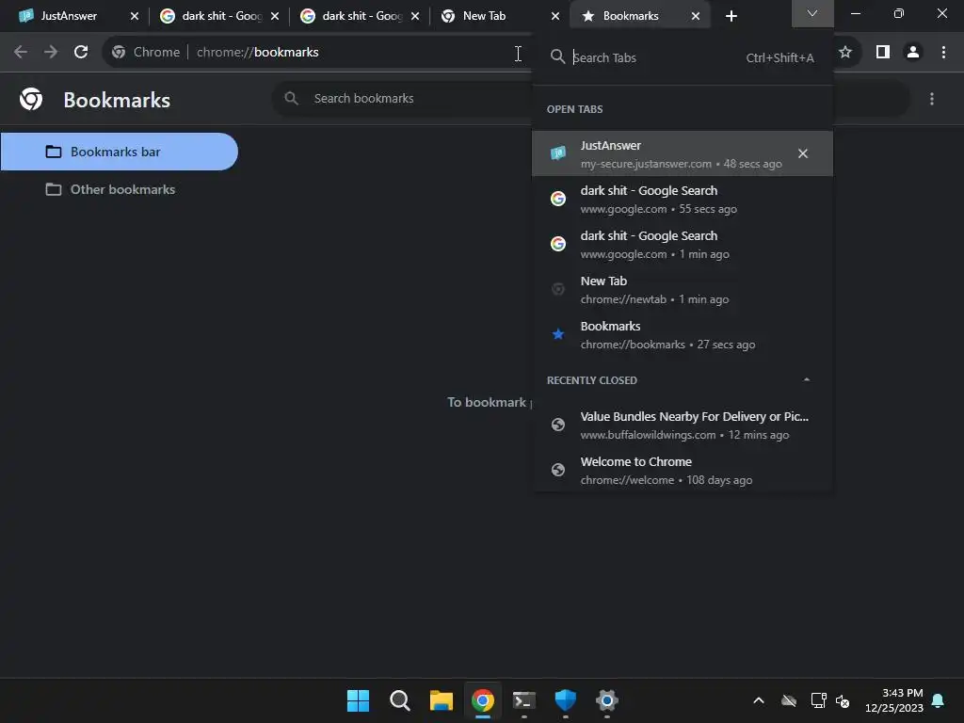964x723 pixels.
Task: Close the first dark shit Google tab
Action: (275, 16)
